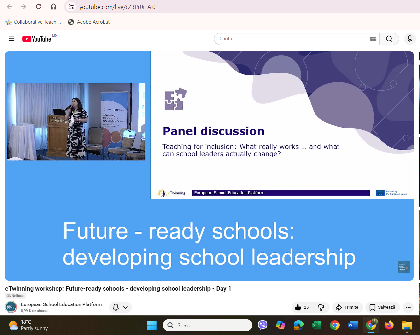
Task: Open European School Education Platform channel name
Action: point(61,304)
